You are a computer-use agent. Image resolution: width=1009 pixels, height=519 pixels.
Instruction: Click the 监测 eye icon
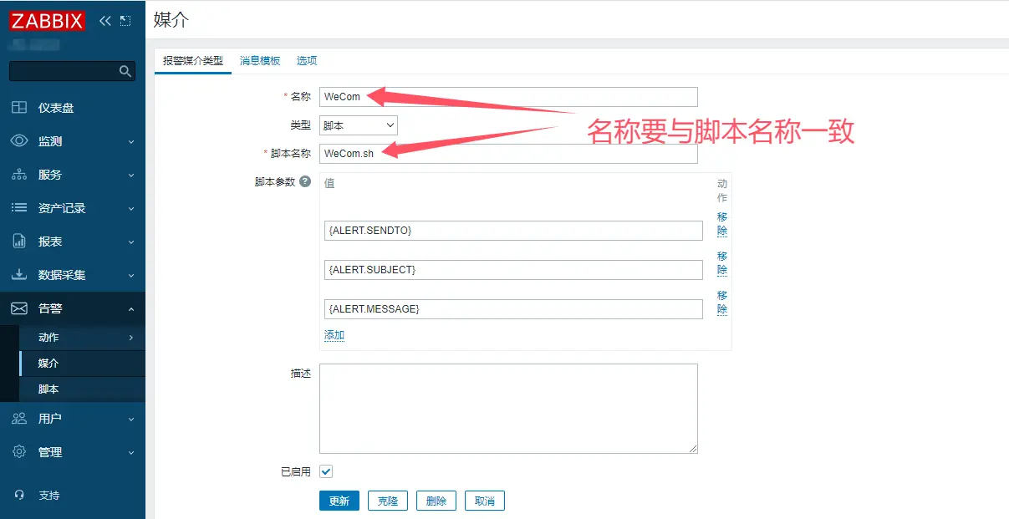tap(18, 141)
